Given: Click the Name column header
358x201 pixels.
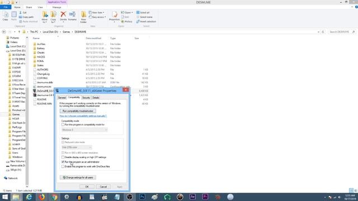Looking at the screenshot, I should pyautogui.click(x=36, y=39).
